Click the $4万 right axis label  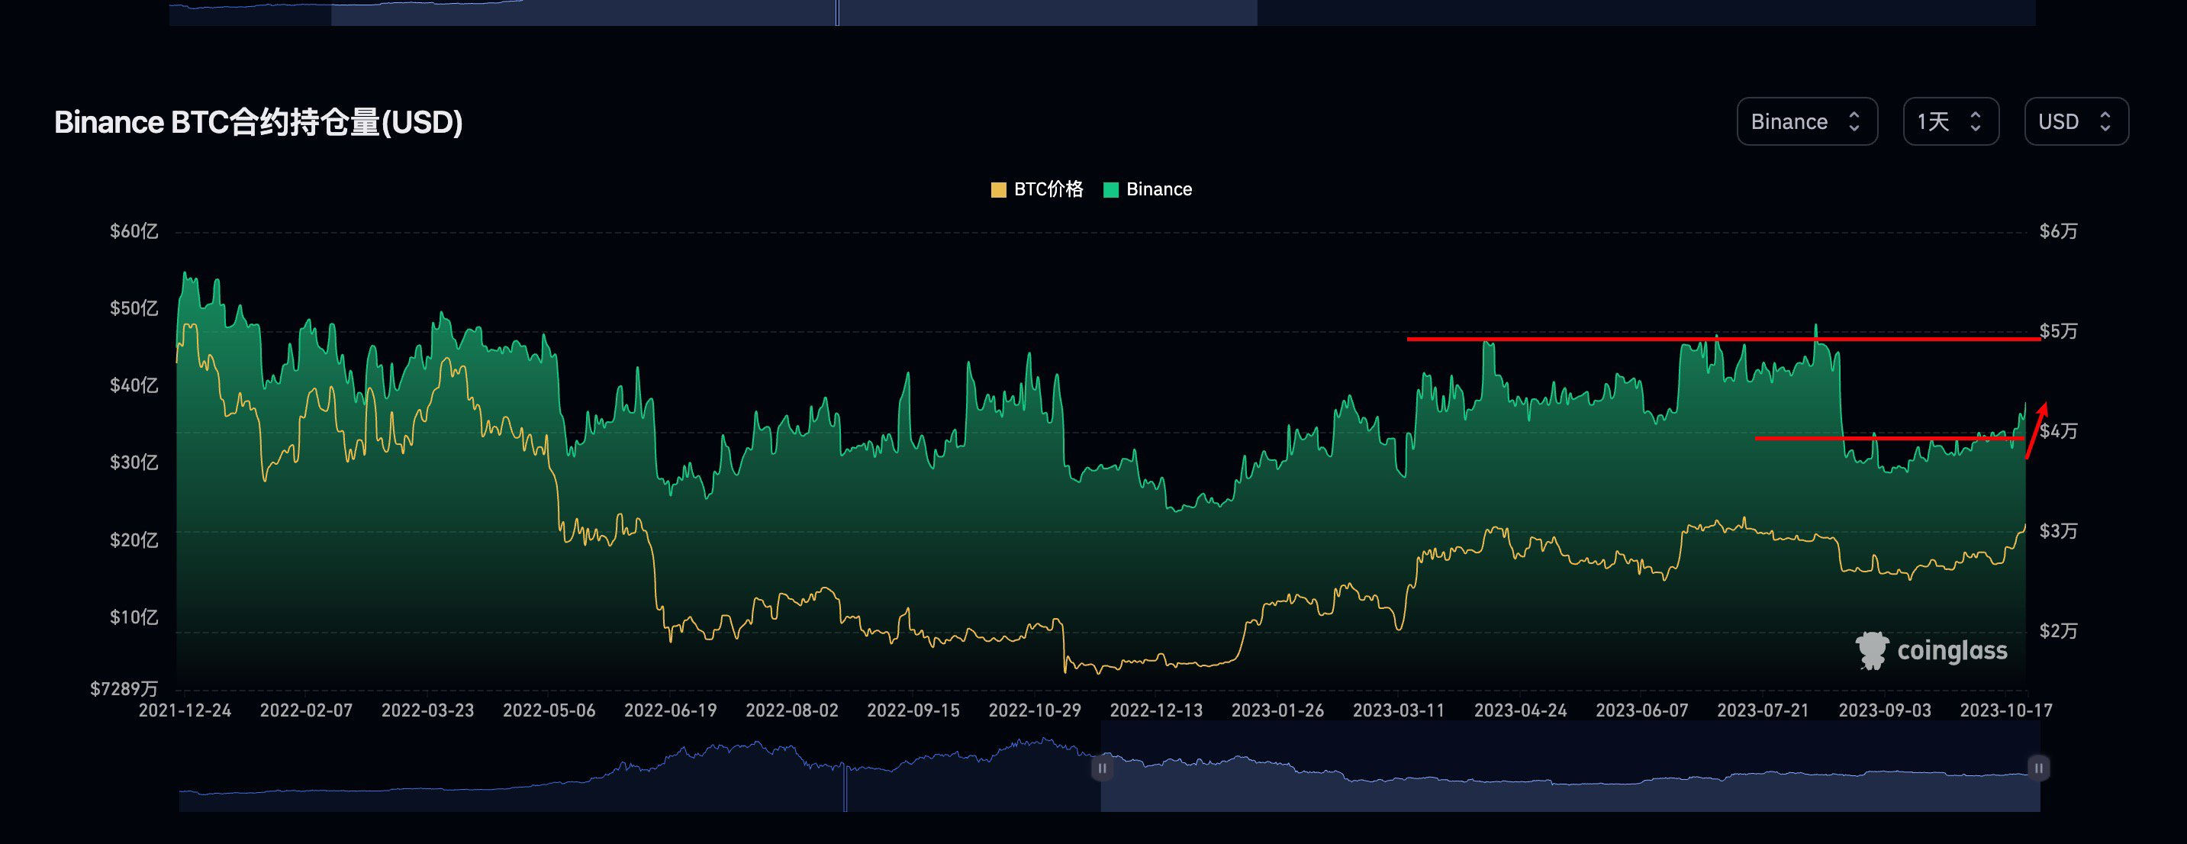point(2059,431)
